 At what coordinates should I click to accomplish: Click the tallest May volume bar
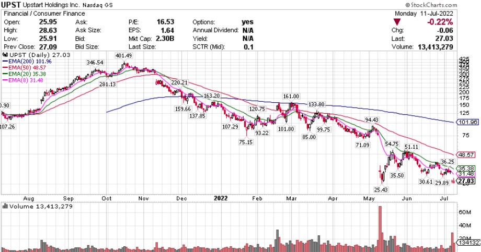[381, 229]
